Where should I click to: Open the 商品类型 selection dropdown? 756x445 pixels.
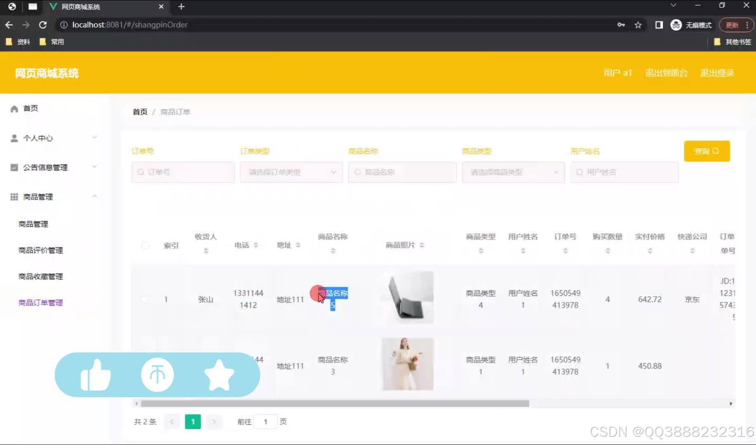tap(513, 172)
